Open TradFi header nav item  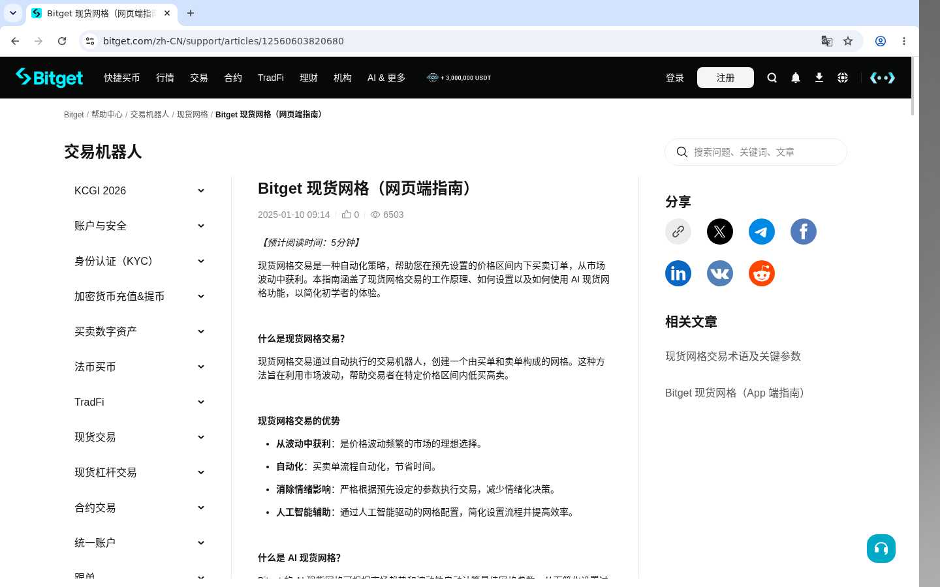[271, 78]
